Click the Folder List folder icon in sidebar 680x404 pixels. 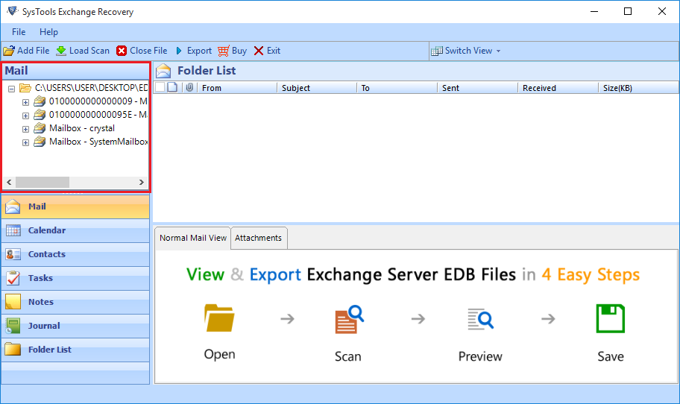(13, 350)
